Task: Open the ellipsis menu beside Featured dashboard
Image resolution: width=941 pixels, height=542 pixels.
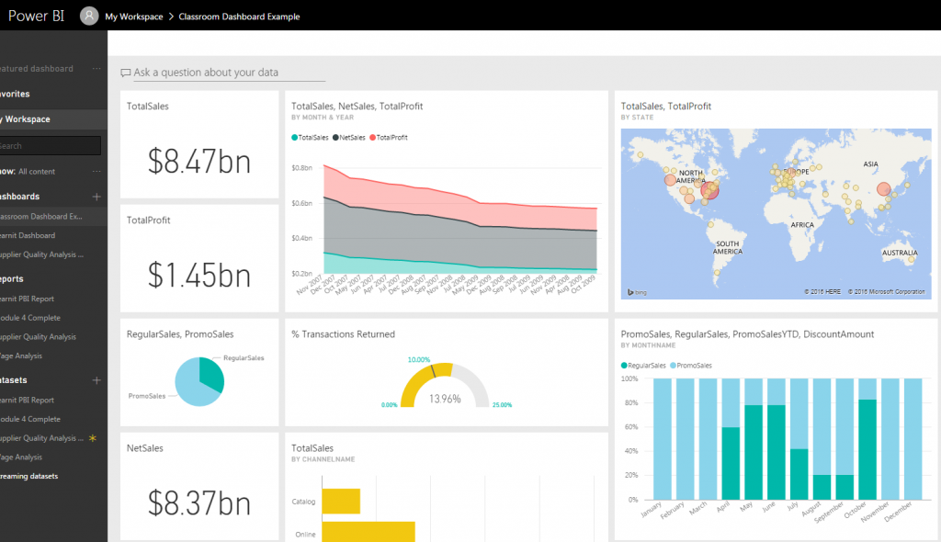Action: coord(95,69)
